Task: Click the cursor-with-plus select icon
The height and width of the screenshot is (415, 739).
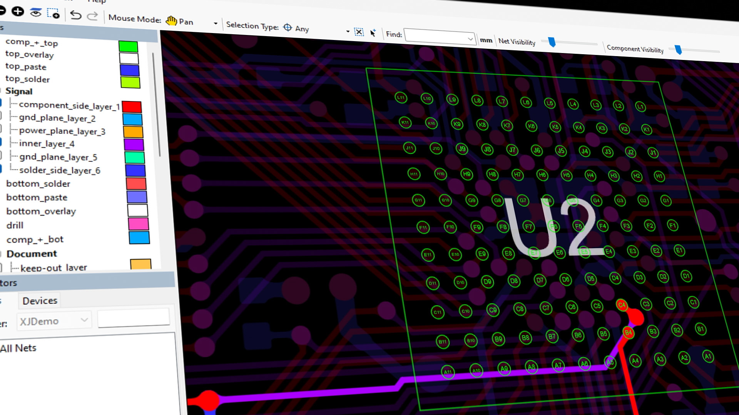Action: coord(373,33)
